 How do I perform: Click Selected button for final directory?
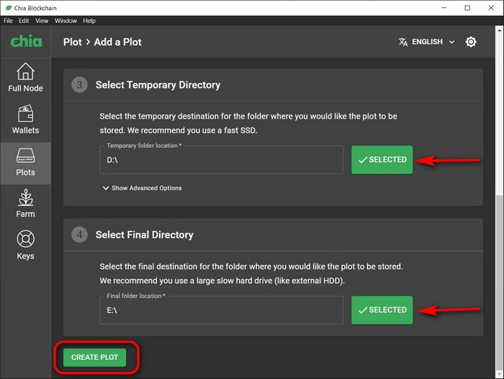click(x=382, y=310)
